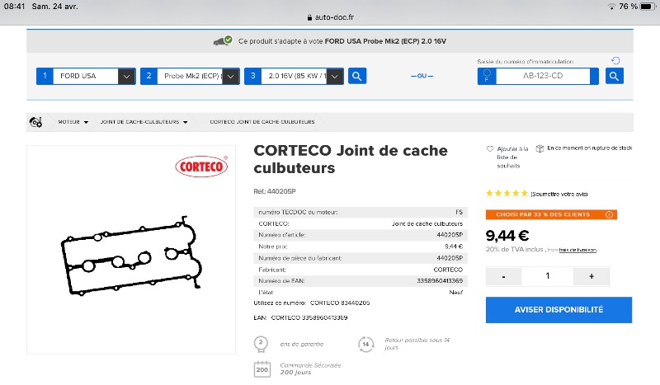Click the compatible vehicle checkmark car icon
The image size is (660, 385).
pos(223,41)
